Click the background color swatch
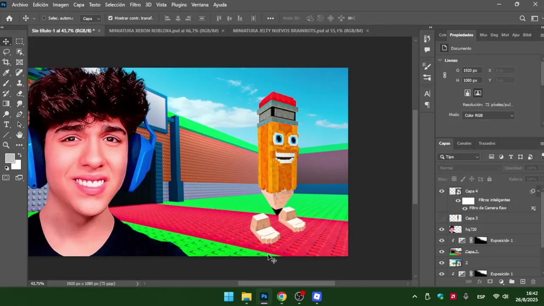Viewport: 544px width, 306px height. [x=17, y=165]
